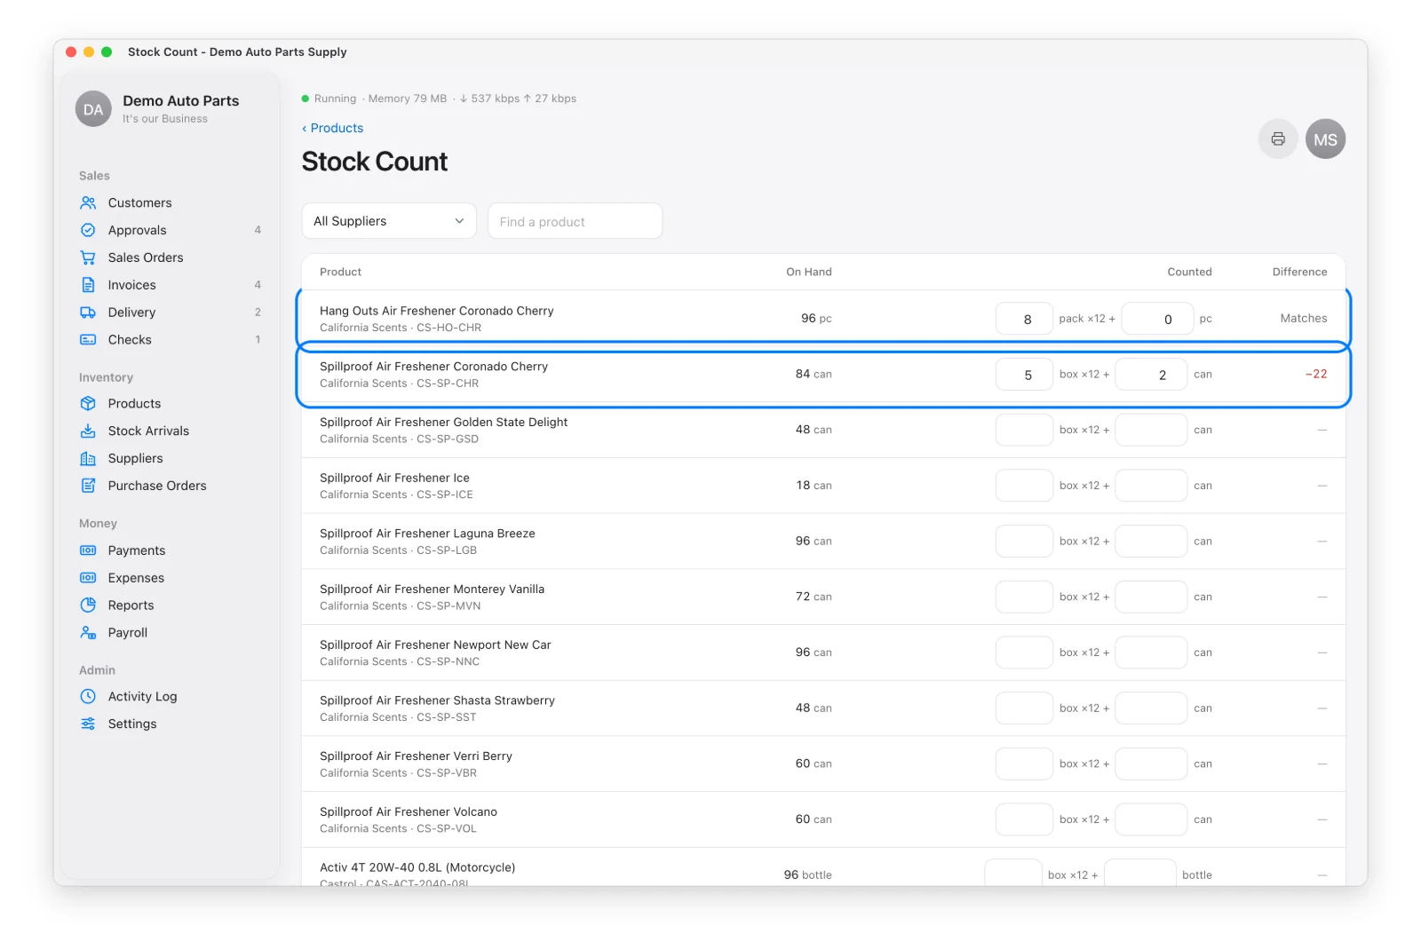The image size is (1421, 926).
Task: Select can count field for Spillproof Ice
Action: coord(1151,486)
